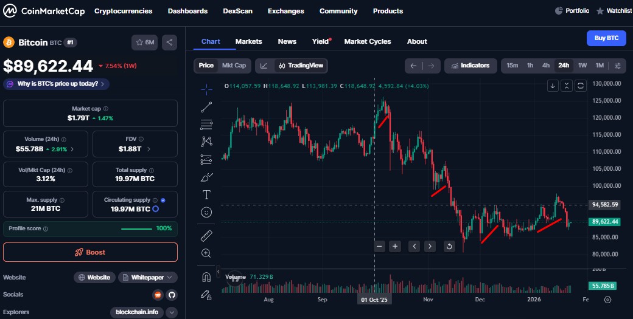The width and height of the screenshot is (633, 319).
Task: Switch to the line chart view
Action: (x=264, y=66)
